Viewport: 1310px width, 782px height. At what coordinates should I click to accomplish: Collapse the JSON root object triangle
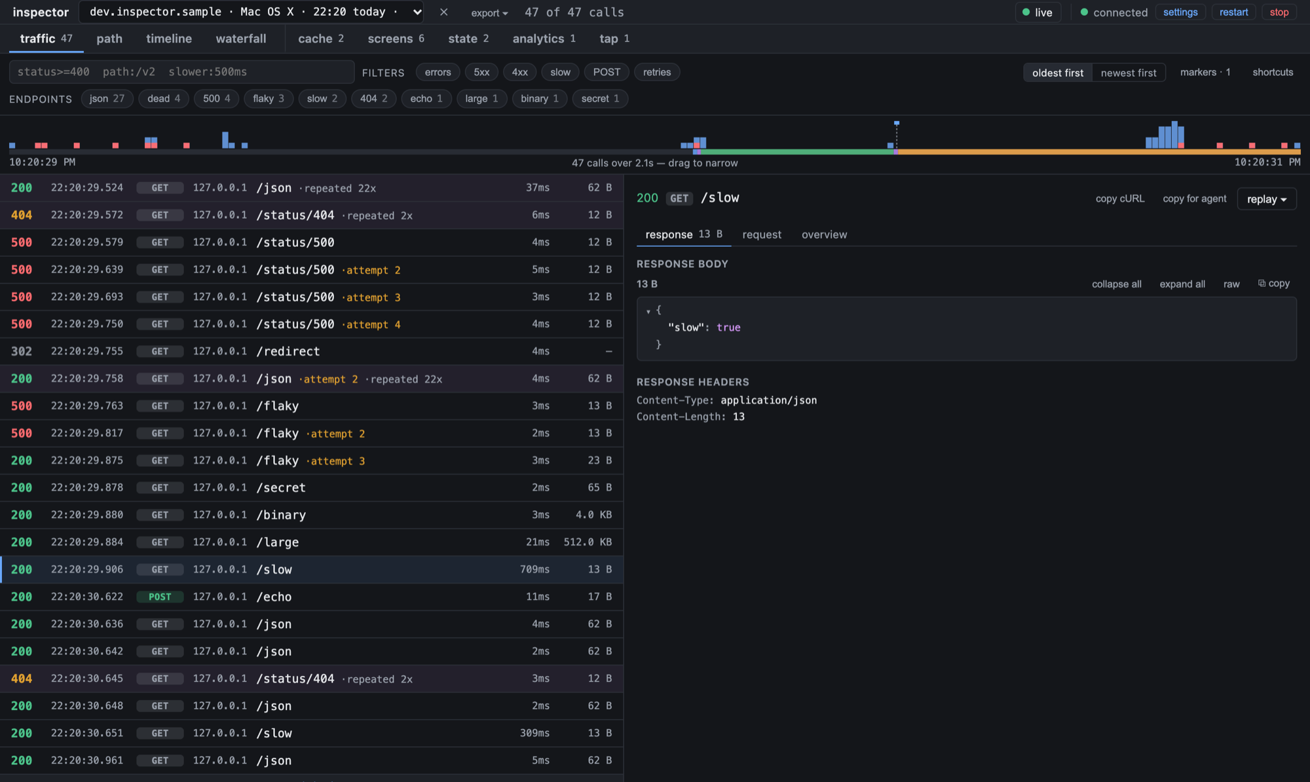pos(648,311)
